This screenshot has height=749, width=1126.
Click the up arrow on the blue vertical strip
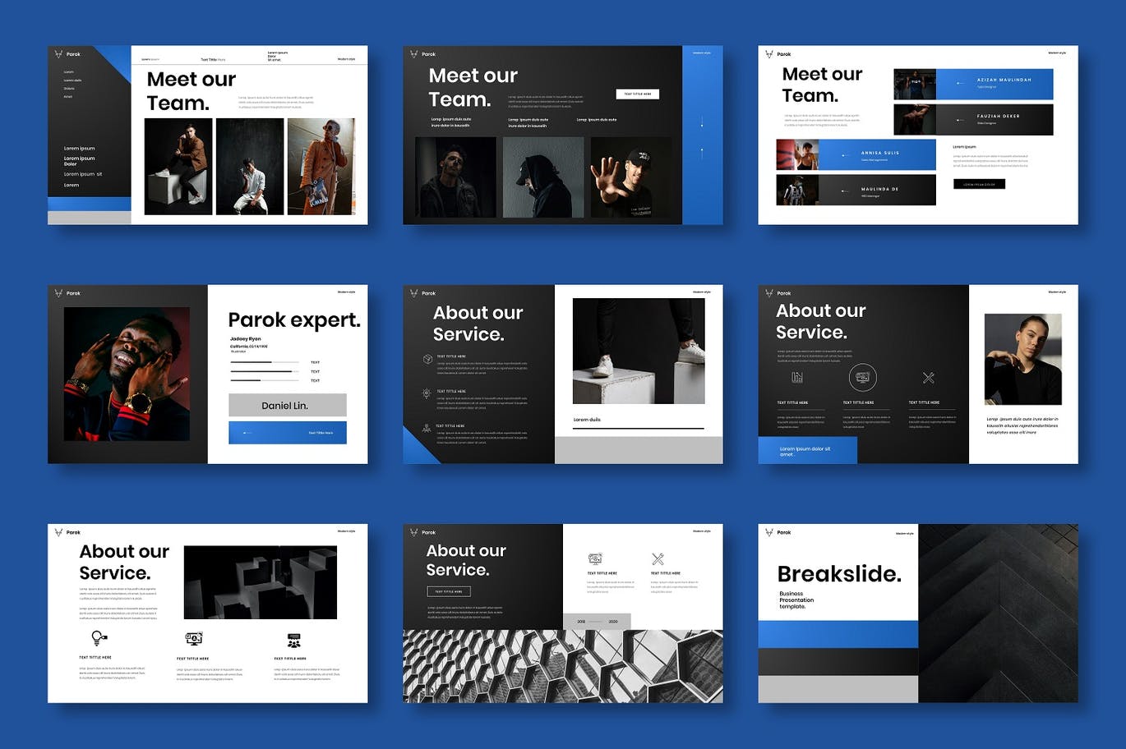(702, 151)
